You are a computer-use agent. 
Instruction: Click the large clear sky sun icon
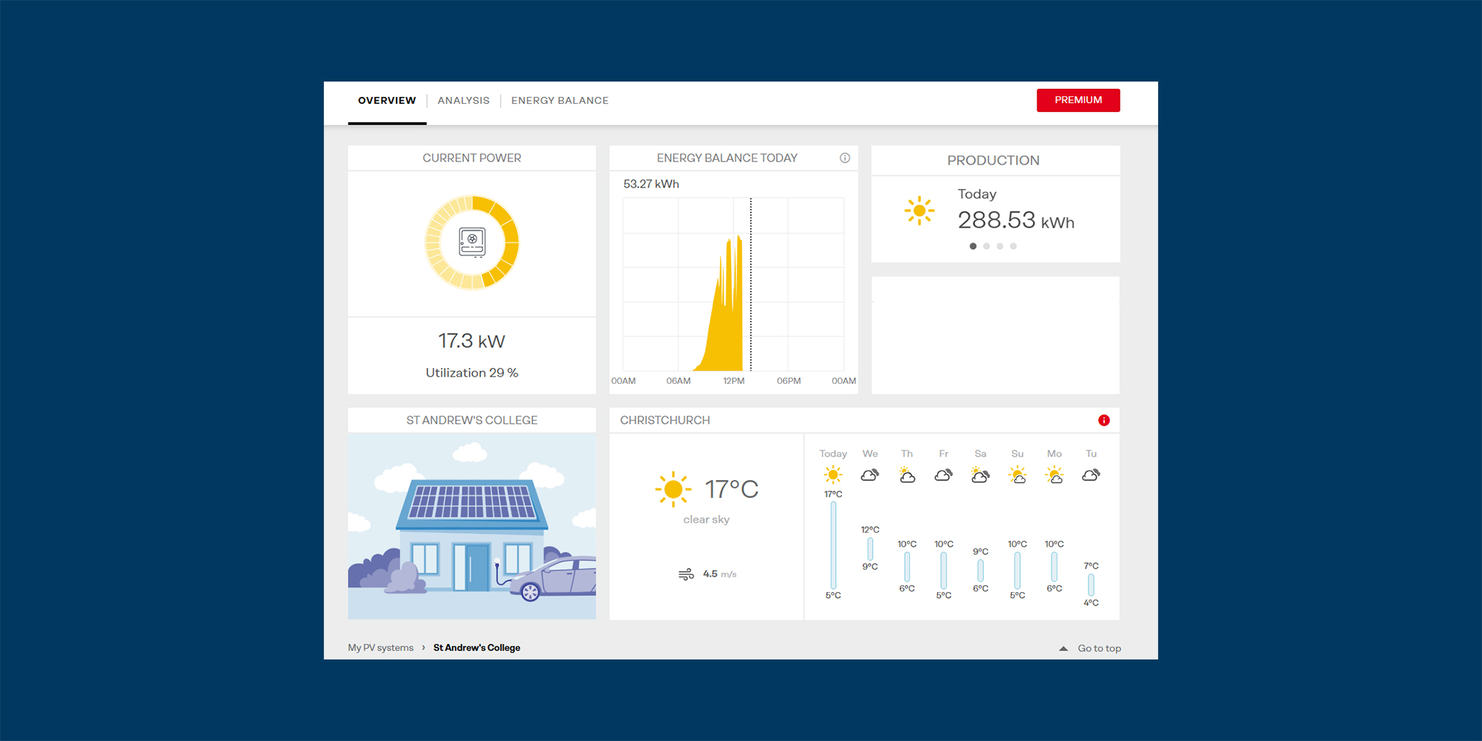point(673,489)
